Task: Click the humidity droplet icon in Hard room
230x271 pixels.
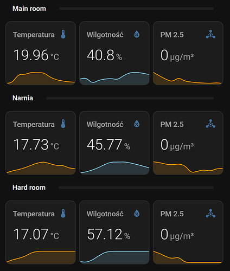Action: tap(137, 214)
